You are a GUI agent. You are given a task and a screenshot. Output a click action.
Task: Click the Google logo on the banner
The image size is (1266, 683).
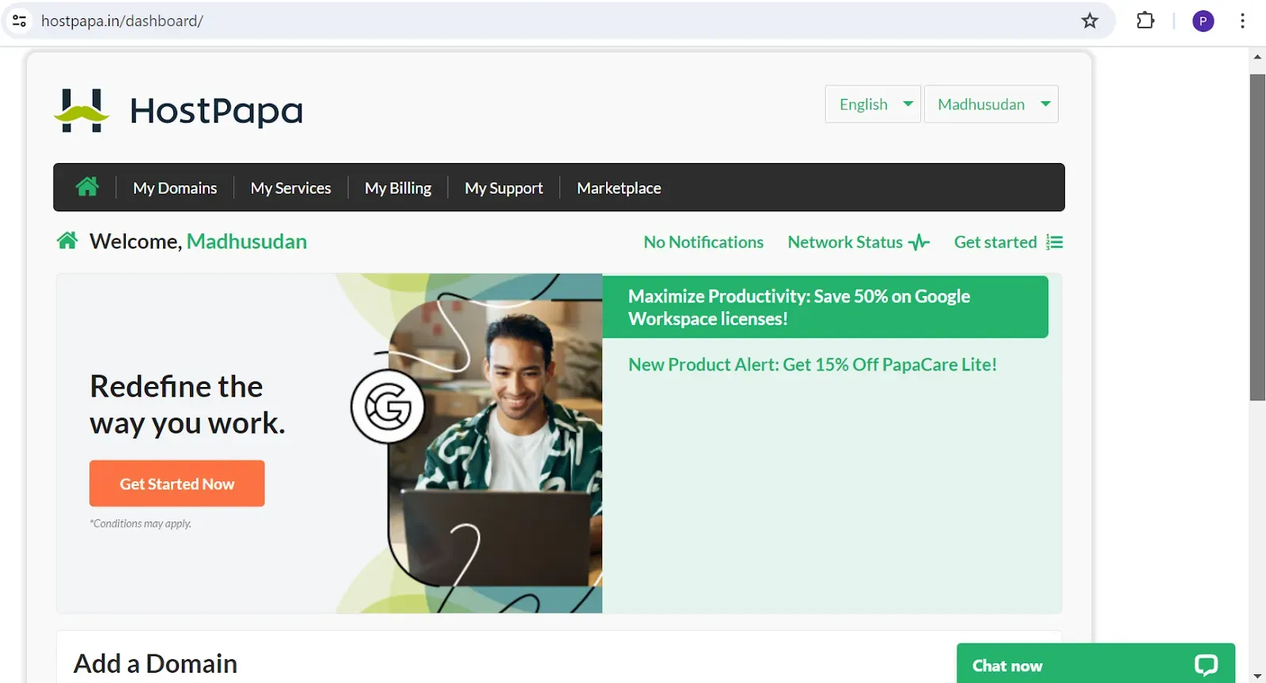click(x=388, y=407)
